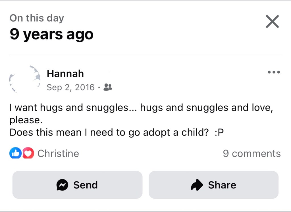This screenshot has width=291, height=212.
Task: View Christine in the reactions list
Action: tap(58, 153)
